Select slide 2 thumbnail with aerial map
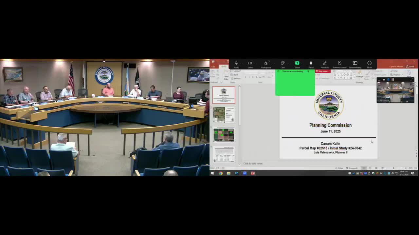This screenshot has height=235, width=419. pos(224,115)
